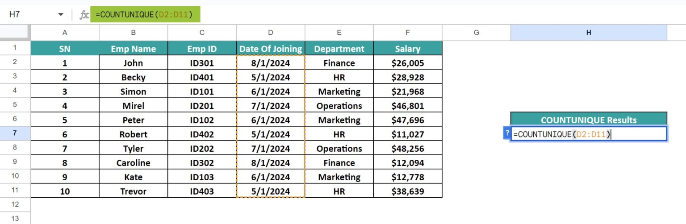Click the Date Of Joining header cell
This screenshot has height=224, width=686.
tap(271, 49)
